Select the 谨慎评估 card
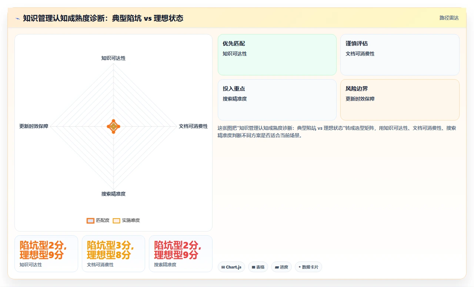The image size is (474, 287). click(400, 55)
